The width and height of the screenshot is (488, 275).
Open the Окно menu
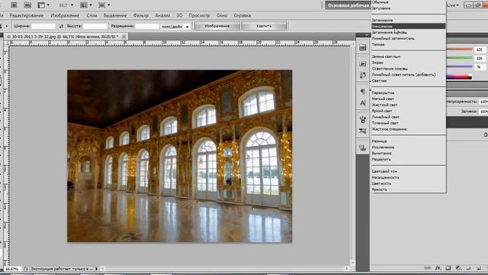(x=222, y=15)
